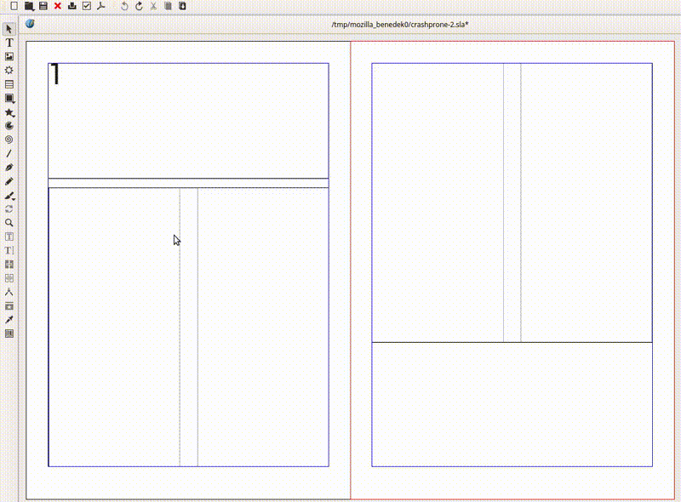Activate the Zoom magnifier tool
Viewport: 681px width, 502px height.
click(x=9, y=222)
